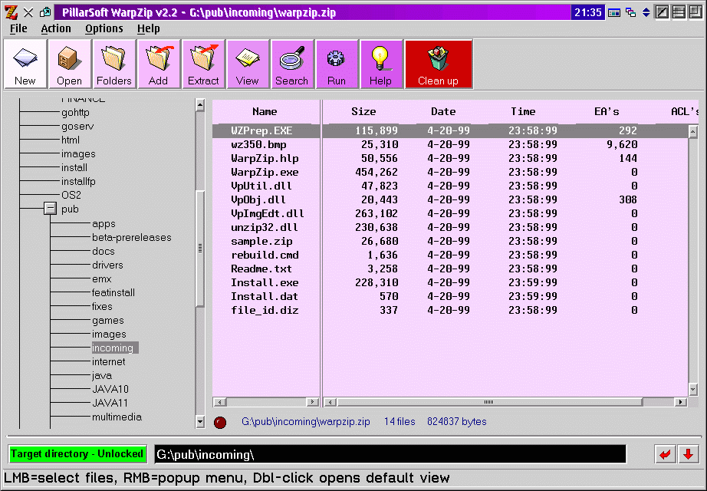Screen dimensions: 707x491
Task: Click the title bar up-down arrows icon
Action: tap(646, 12)
